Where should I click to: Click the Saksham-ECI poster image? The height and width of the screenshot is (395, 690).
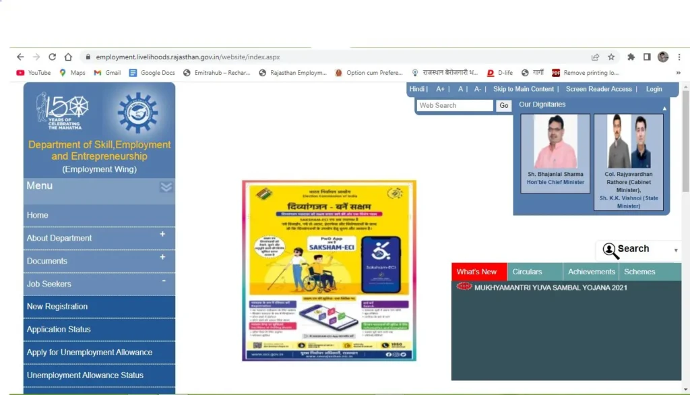tap(329, 270)
